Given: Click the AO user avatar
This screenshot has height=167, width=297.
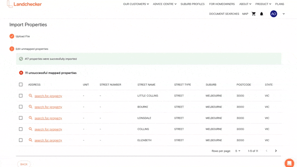Looking at the screenshot, I should click(x=274, y=14).
